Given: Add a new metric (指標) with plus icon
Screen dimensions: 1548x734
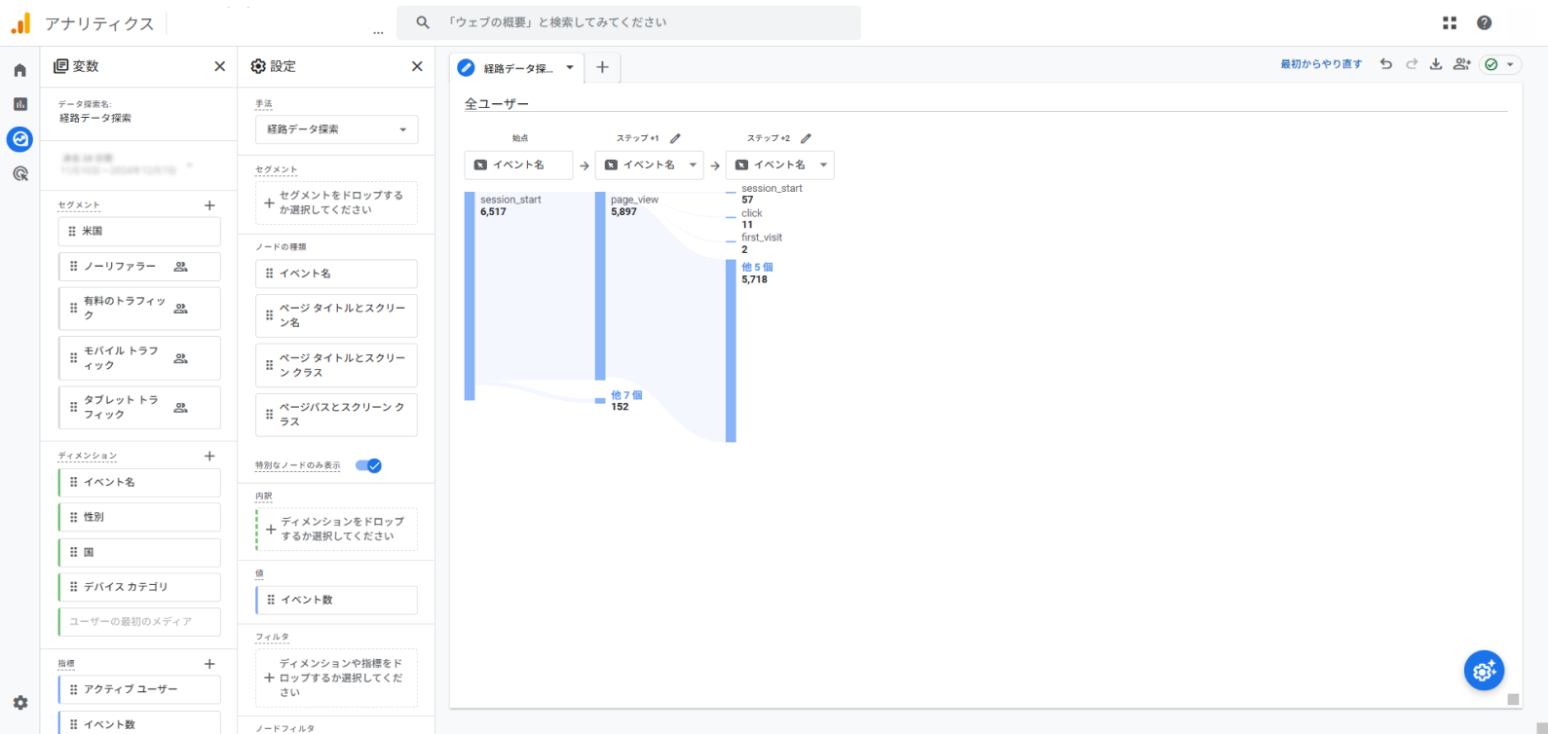Looking at the screenshot, I should point(209,664).
